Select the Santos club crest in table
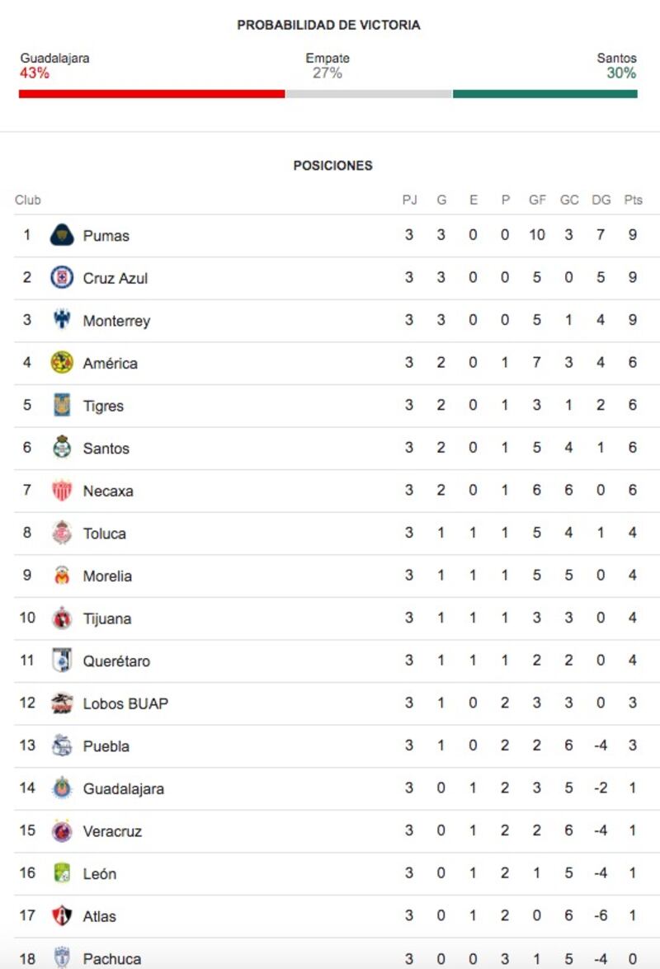 click(x=62, y=448)
